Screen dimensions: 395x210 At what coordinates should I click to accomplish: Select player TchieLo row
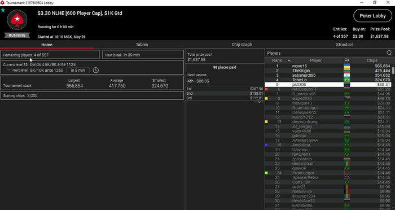click(328, 80)
